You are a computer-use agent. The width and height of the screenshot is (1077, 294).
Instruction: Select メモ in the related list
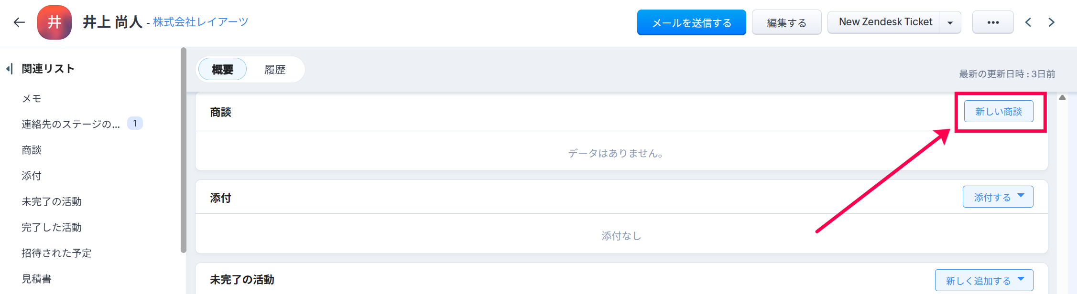click(x=32, y=98)
